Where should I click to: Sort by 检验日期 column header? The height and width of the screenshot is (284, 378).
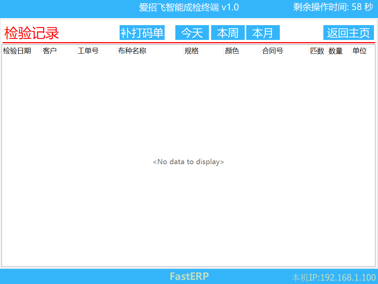coord(22,51)
